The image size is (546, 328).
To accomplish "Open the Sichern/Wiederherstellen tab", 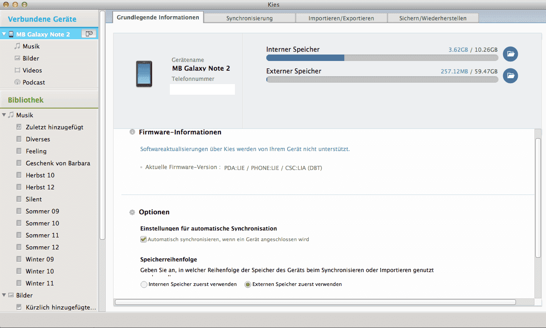I will (433, 18).
